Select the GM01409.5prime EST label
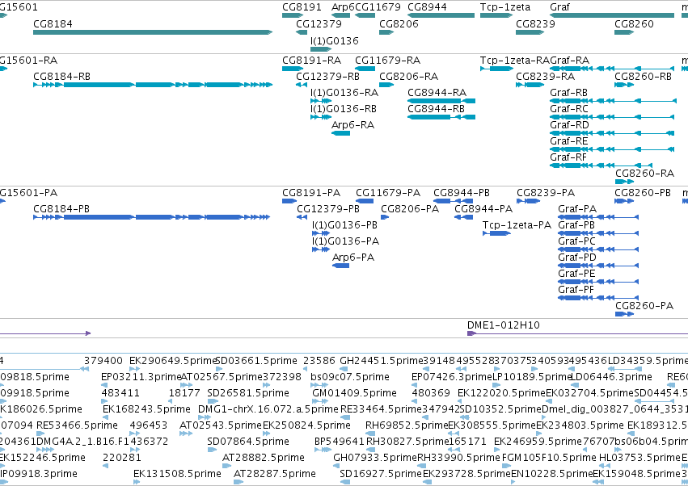The width and height of the screenshot is (688, 486). coord(355,392)
